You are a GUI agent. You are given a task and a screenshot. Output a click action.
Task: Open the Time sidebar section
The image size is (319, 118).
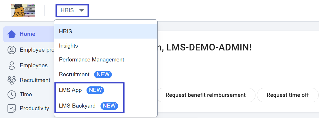pos(26,95)
